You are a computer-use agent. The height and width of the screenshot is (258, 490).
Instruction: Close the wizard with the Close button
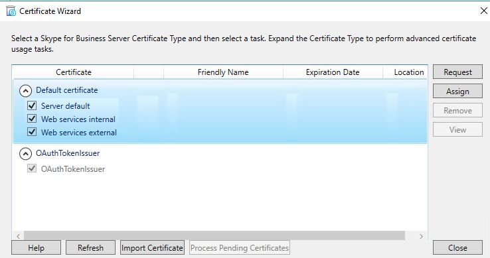point(457,247)
